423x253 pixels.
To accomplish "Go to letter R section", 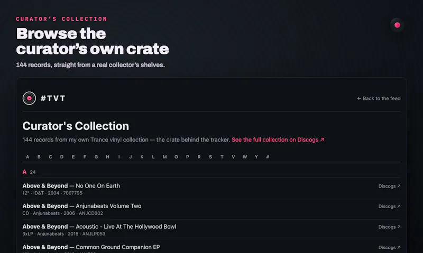I will [x=199, y=157].
